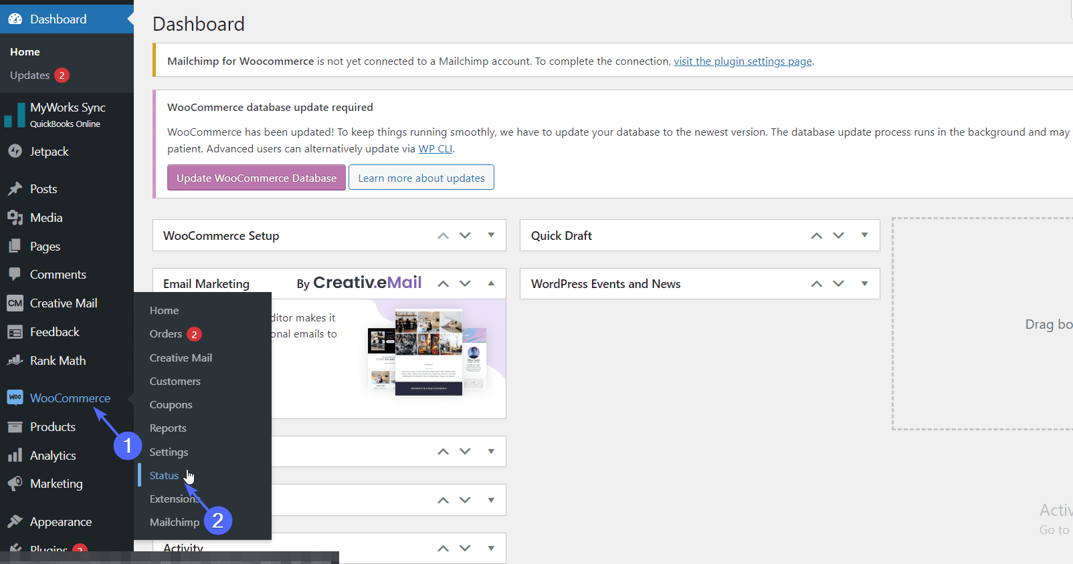Click the Marketing megaphone icon
The image size is (1073, 564).
(15, 484)
